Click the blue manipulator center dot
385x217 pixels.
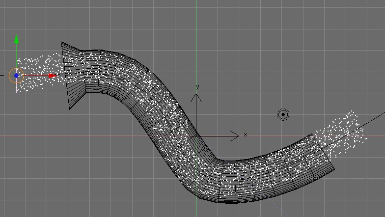(17, 76)
